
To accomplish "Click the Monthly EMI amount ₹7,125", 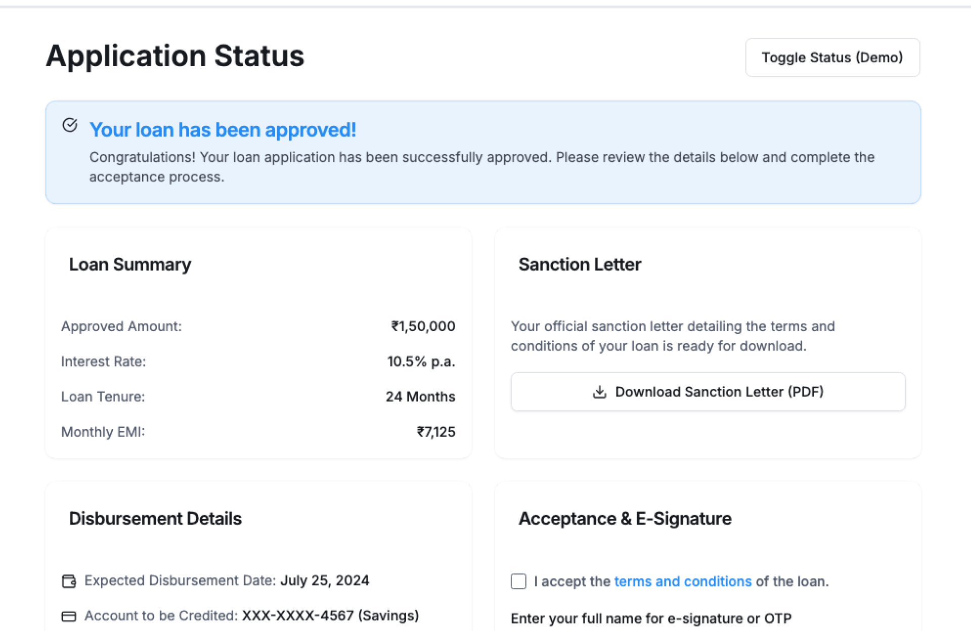I will pyautogui.click(x=435, y=432).
